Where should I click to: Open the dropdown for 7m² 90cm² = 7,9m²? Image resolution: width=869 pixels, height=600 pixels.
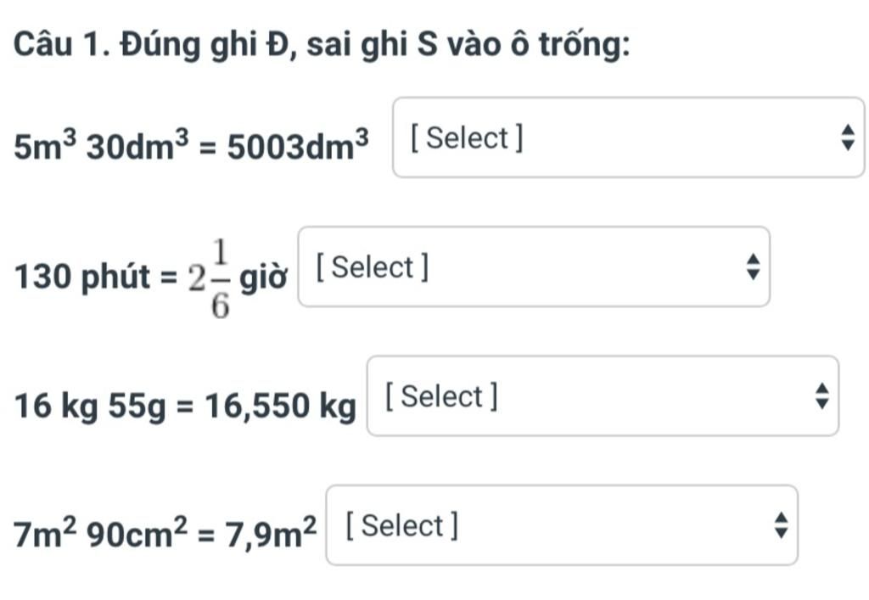point(562,525)
